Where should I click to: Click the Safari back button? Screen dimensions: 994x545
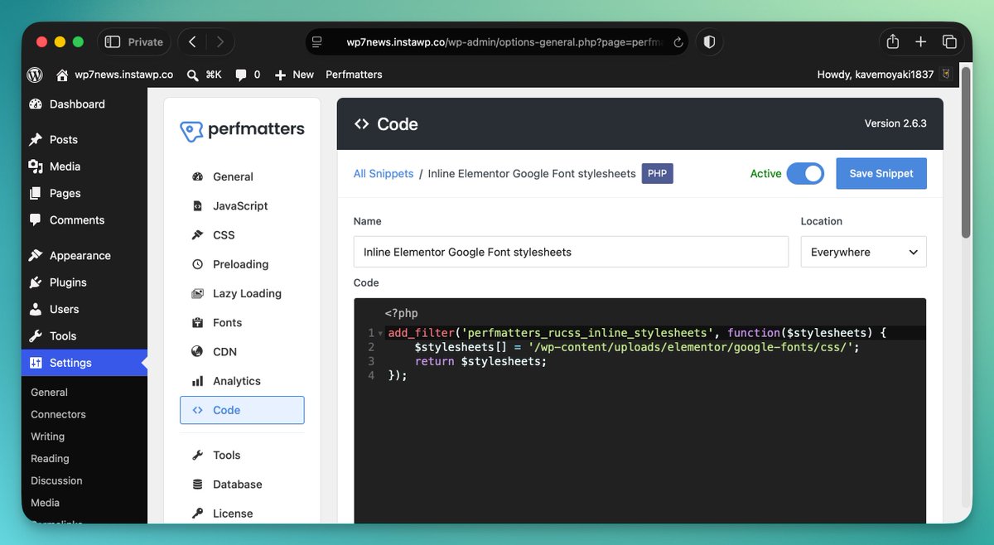coord(192,41)
